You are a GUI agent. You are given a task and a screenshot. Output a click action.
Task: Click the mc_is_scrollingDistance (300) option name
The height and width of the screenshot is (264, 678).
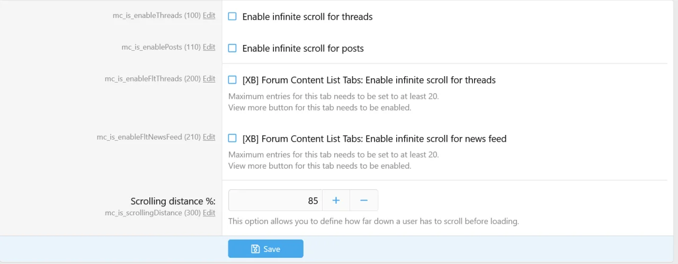click(x=153, y=213)
